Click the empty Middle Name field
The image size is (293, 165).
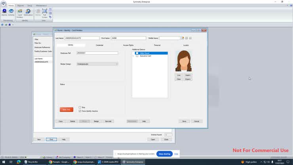[170, 38]
